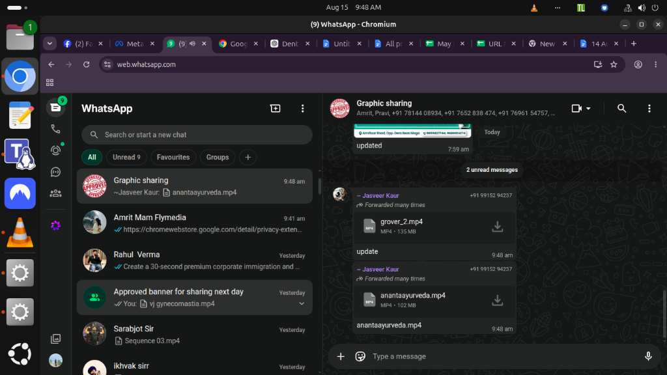Open the chevron on the Approved banner chat

coord(302,303)
